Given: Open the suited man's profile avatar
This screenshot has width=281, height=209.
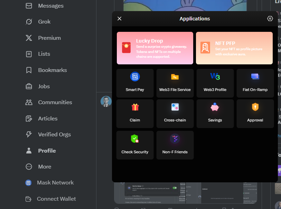Looking at the screenshot, I should (106, 101).
